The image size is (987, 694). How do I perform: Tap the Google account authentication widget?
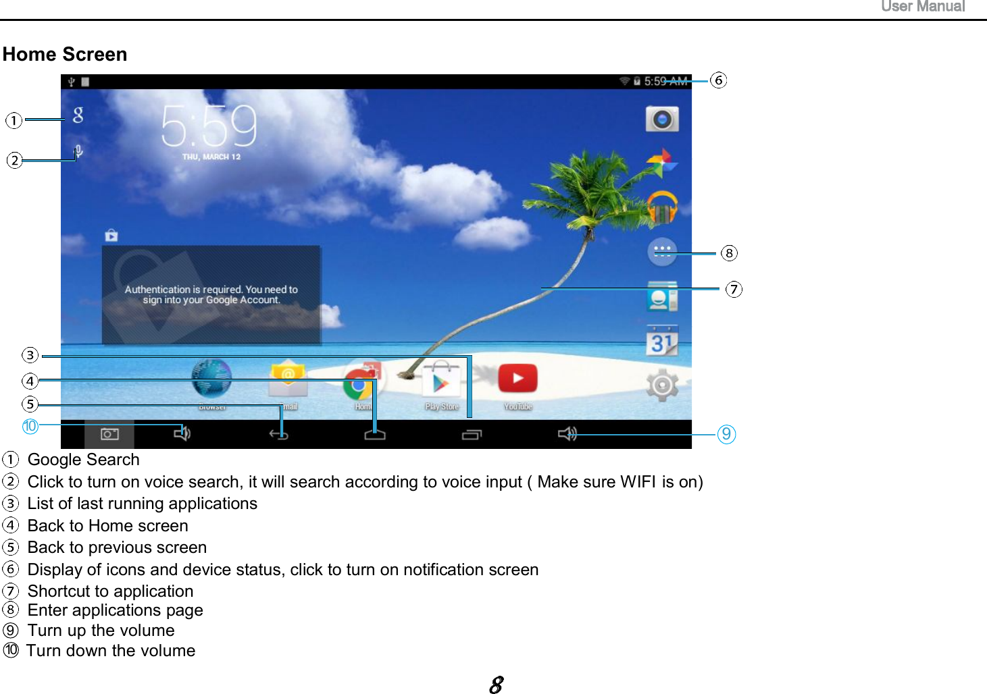coord(211,295)
